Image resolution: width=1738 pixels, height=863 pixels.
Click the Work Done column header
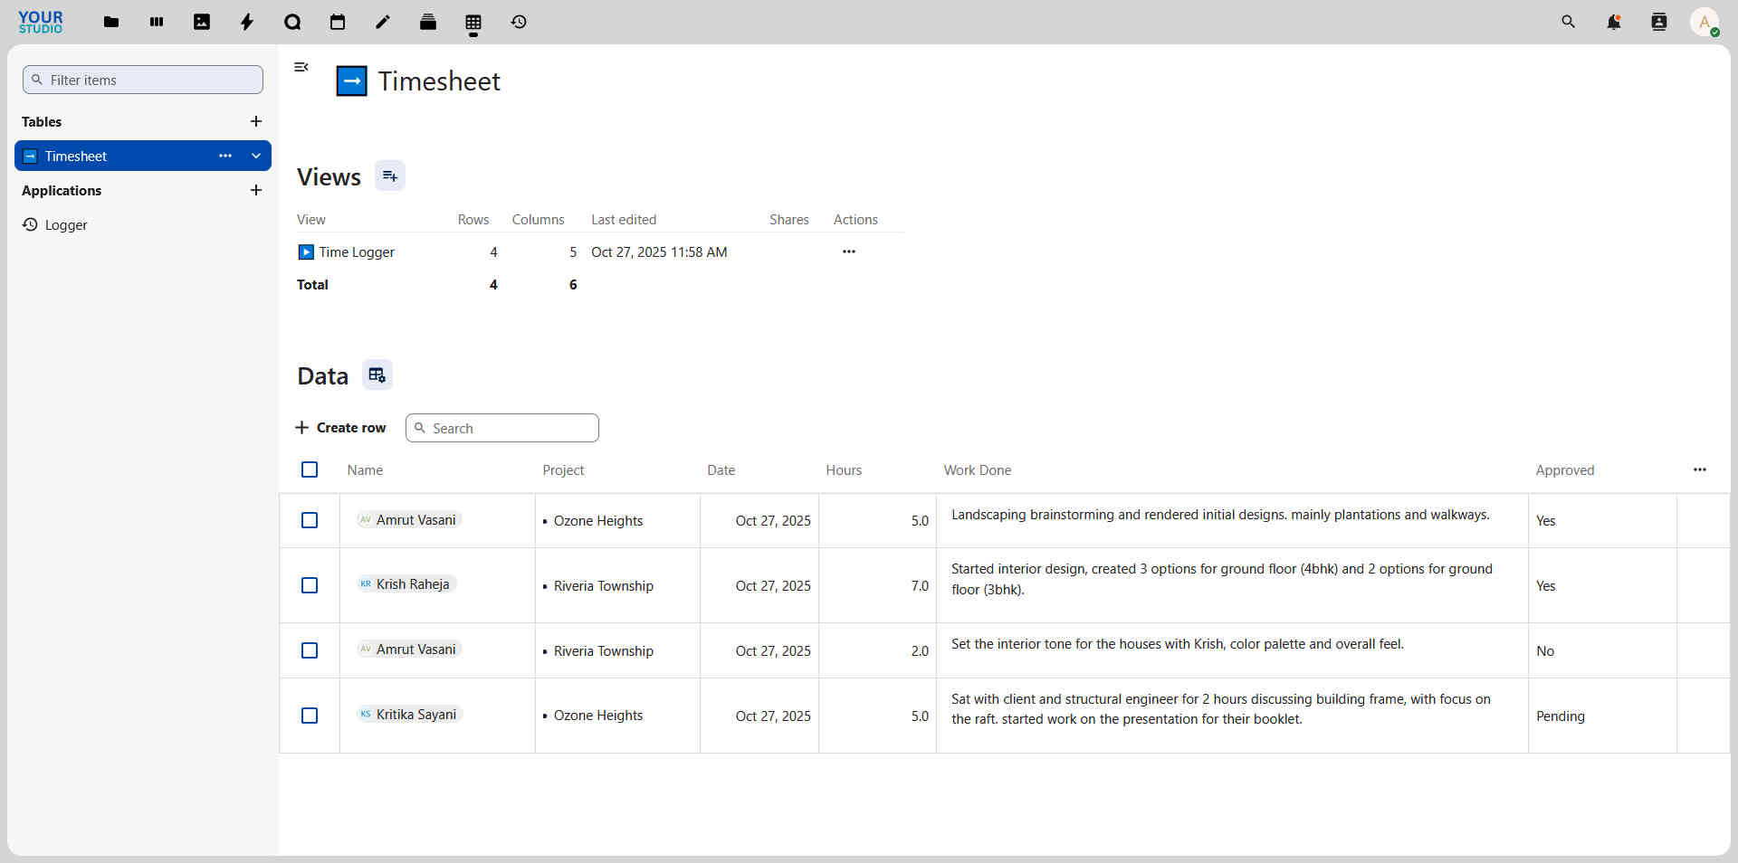[978, 470]
